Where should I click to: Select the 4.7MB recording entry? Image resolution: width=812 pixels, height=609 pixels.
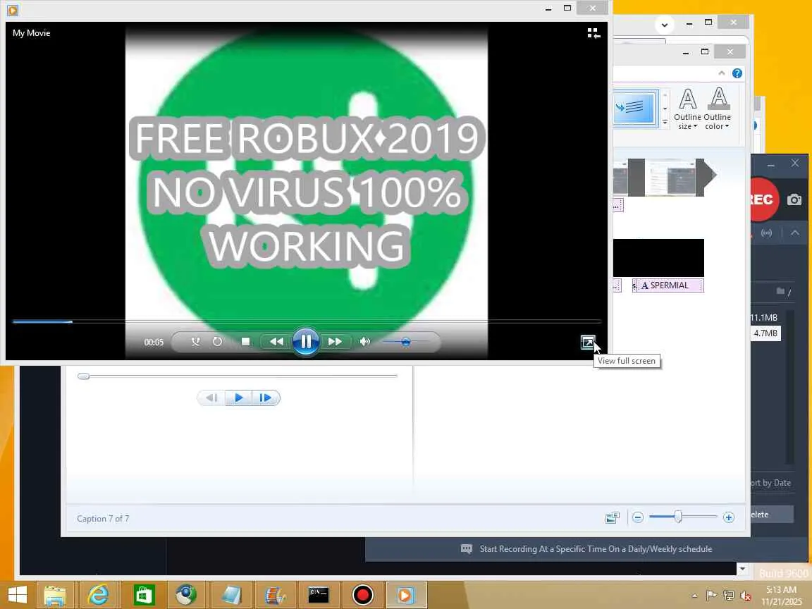(765, 333)
